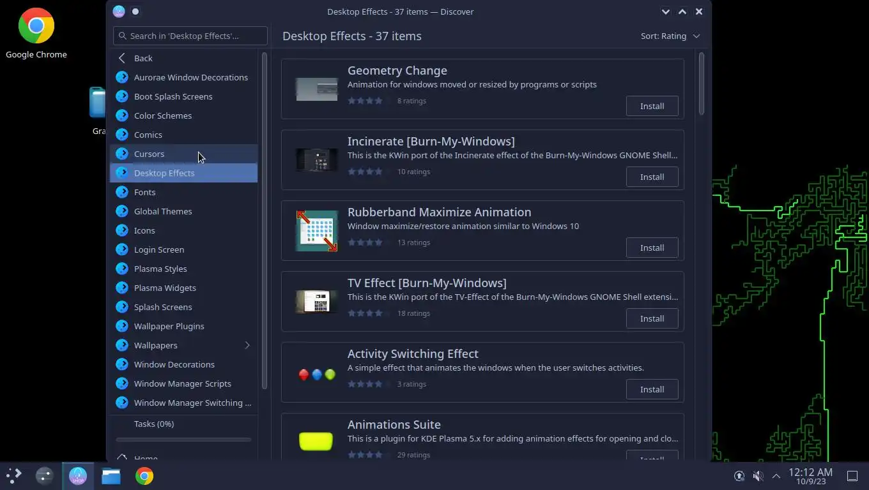Click the Icons category icon
Viewport: 869px width, 490px height.
pos(122,230)
